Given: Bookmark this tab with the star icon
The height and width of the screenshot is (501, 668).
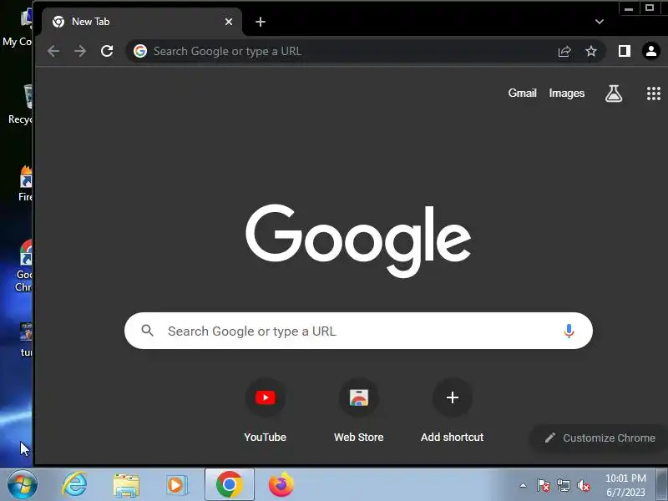Looking at the screenshot, I should pyautogui.click(x=591, y=51).
